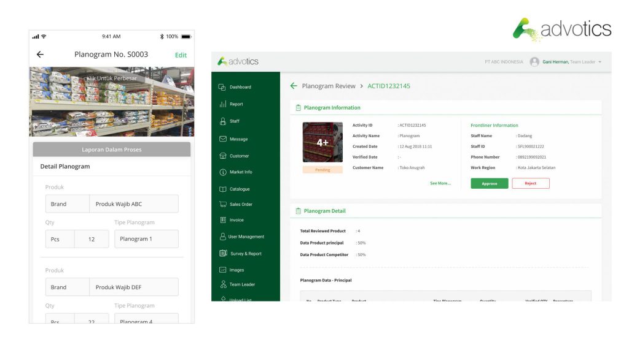This screenshot has width=629, height=353.
Task: Click the Detail Planogram heading
Action: coord(65,167)
